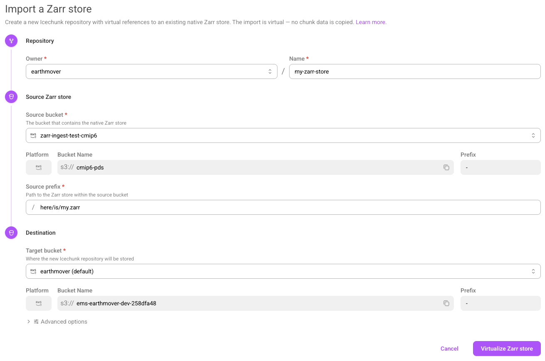Click the Advanced options label
This screenshot has height=361, width=545.
pyautogui.click(x=64, y=322)
